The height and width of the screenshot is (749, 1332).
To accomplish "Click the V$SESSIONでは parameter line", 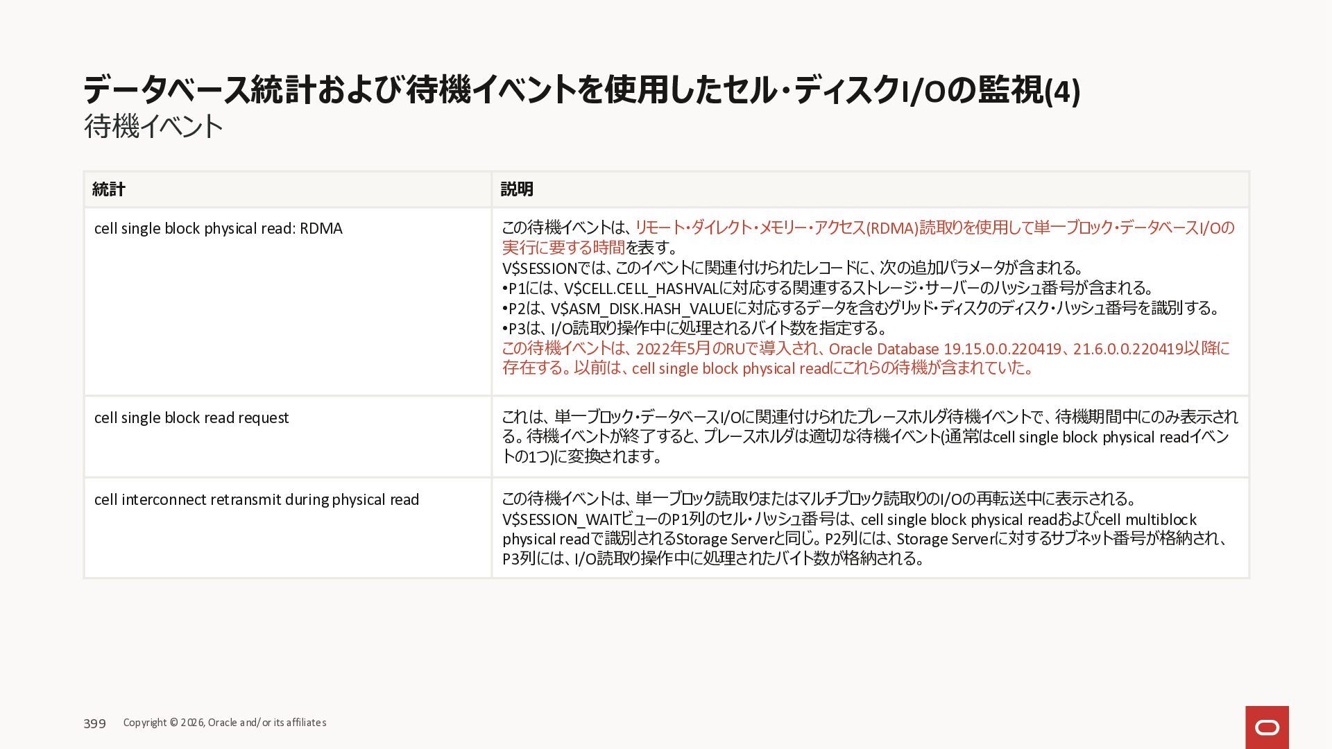I will coord(792,268).
